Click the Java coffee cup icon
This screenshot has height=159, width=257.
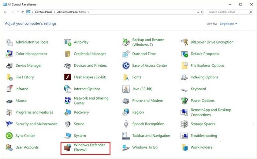tap(126, 89)
